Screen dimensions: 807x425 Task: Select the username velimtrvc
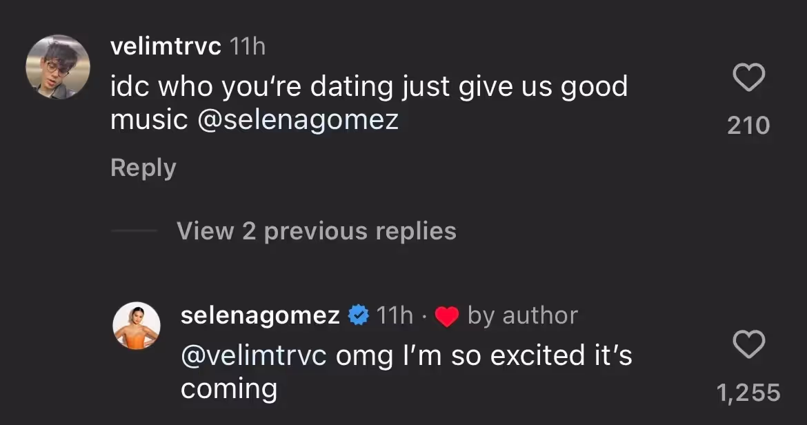click(165, 47)
